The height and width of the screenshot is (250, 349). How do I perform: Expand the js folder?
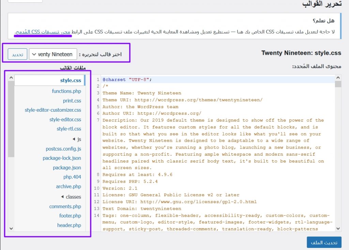point(77,139)
